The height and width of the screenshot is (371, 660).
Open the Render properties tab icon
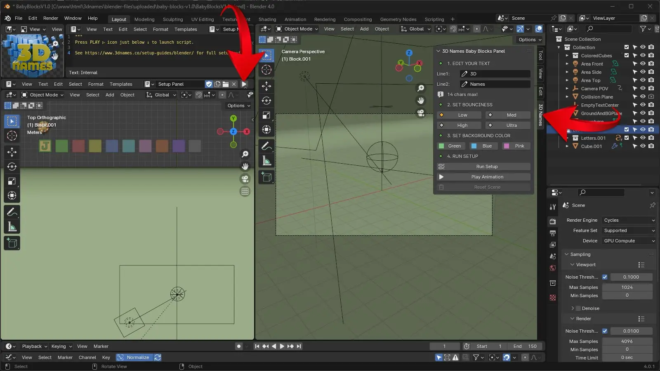(x=553, y=222)
